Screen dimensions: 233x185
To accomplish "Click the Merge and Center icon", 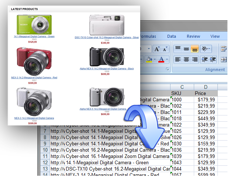I will click(x=224, y=59).
